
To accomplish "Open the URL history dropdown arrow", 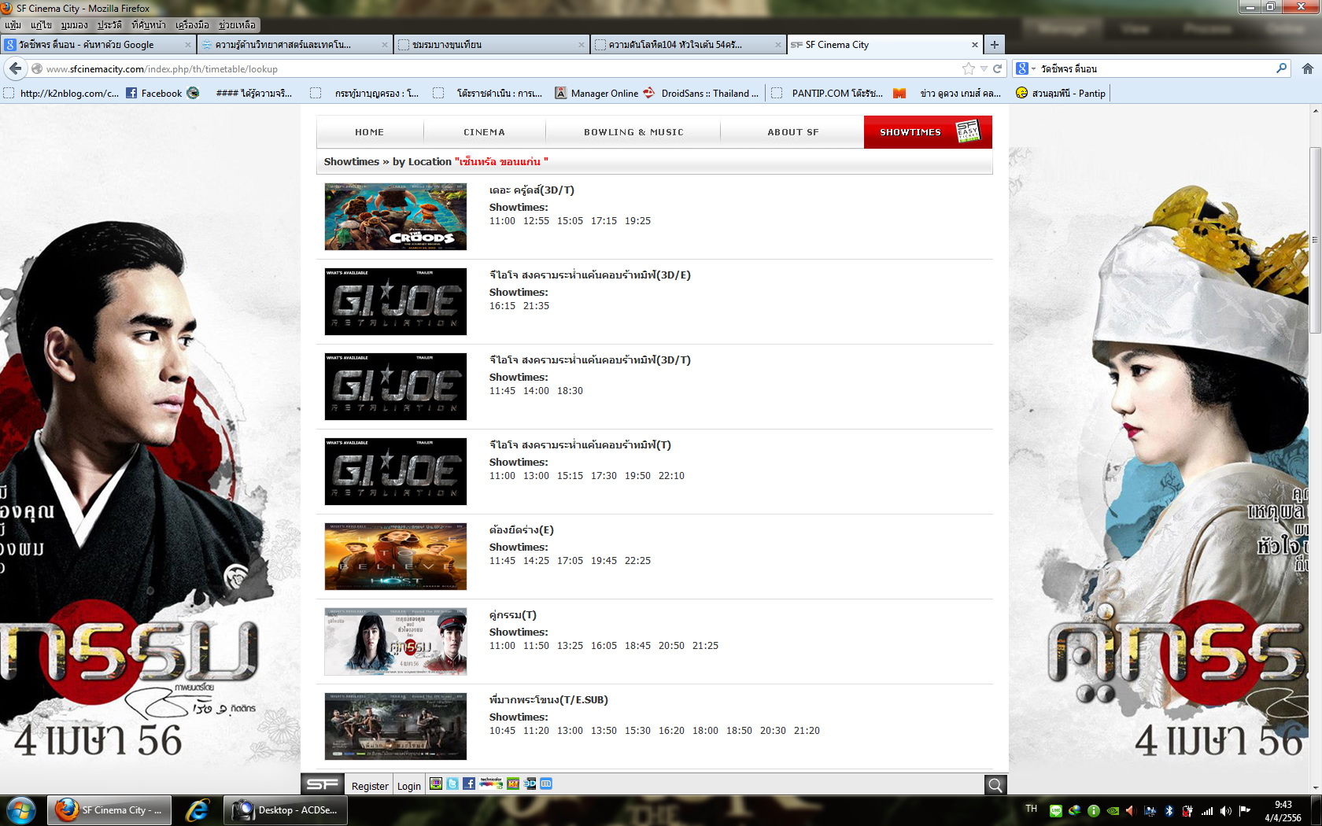I will pyautogui.click(x=984, y=68).
